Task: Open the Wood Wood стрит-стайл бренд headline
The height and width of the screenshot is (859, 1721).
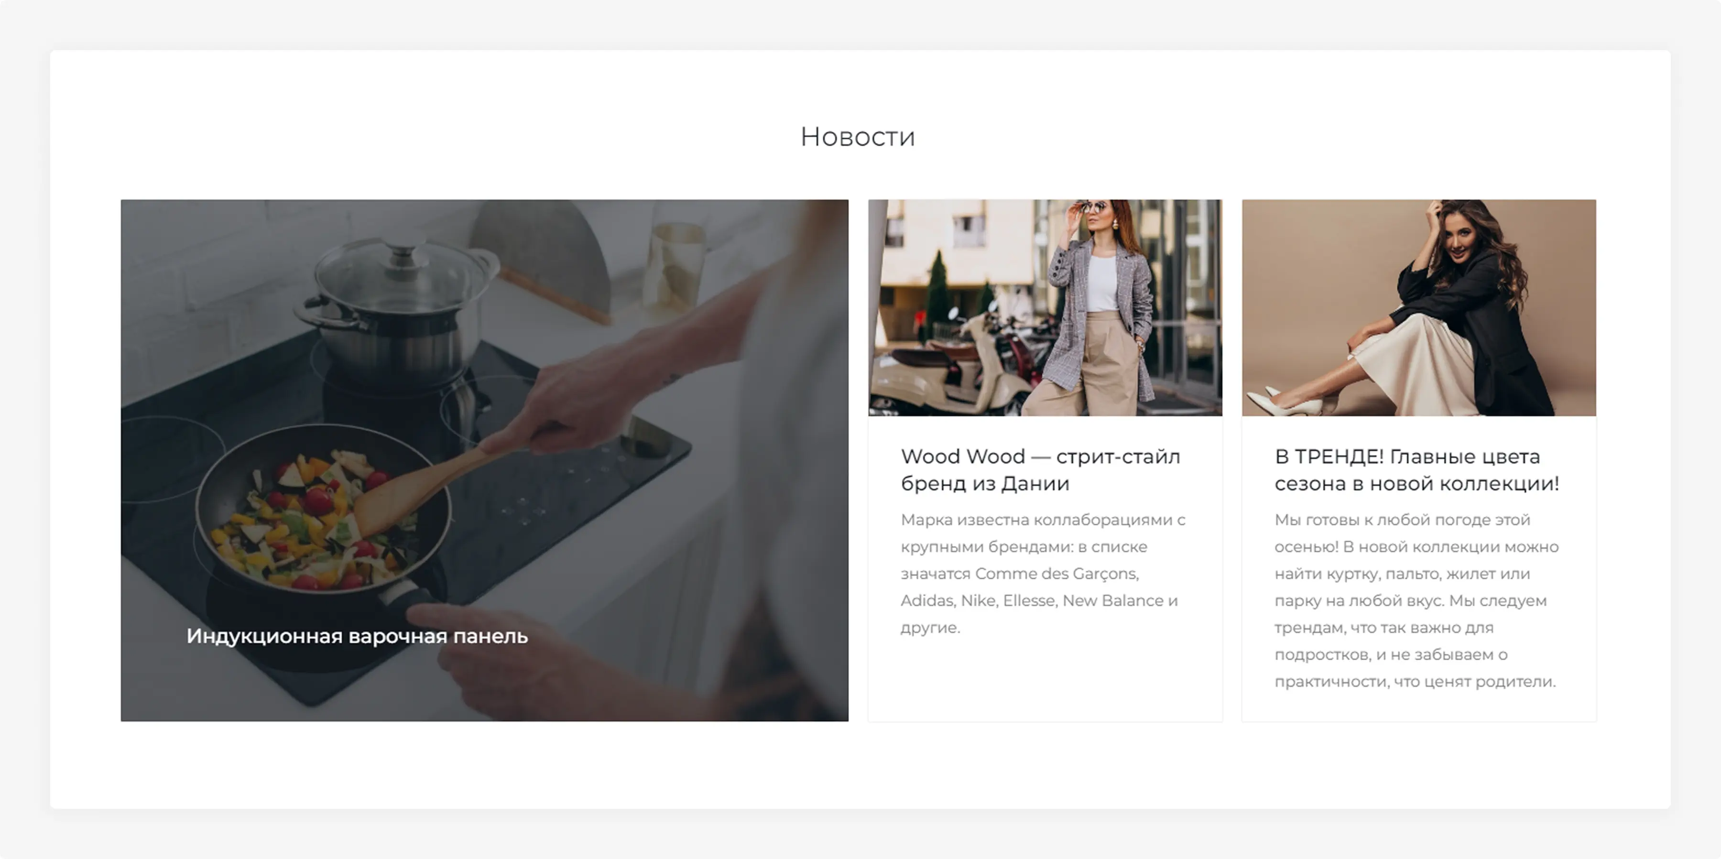Action: click(1040, 469)
